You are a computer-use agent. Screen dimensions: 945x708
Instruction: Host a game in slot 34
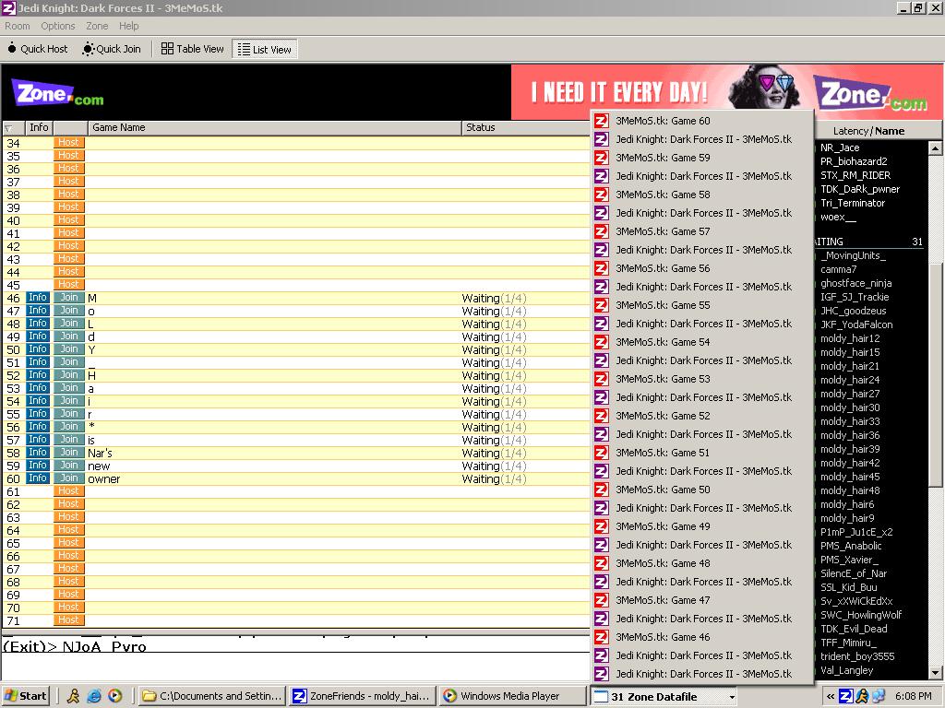[x=68, y=143]
